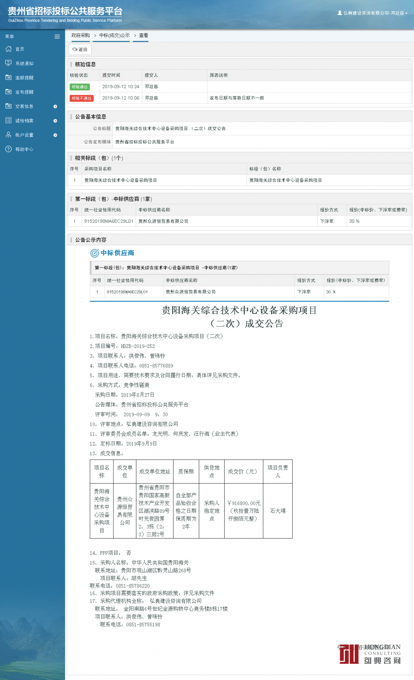Open the 弘典建设咨询有限公司-邓廷容 user dropdown
Screen dimensions: 414x680
[x=373, y=13]
